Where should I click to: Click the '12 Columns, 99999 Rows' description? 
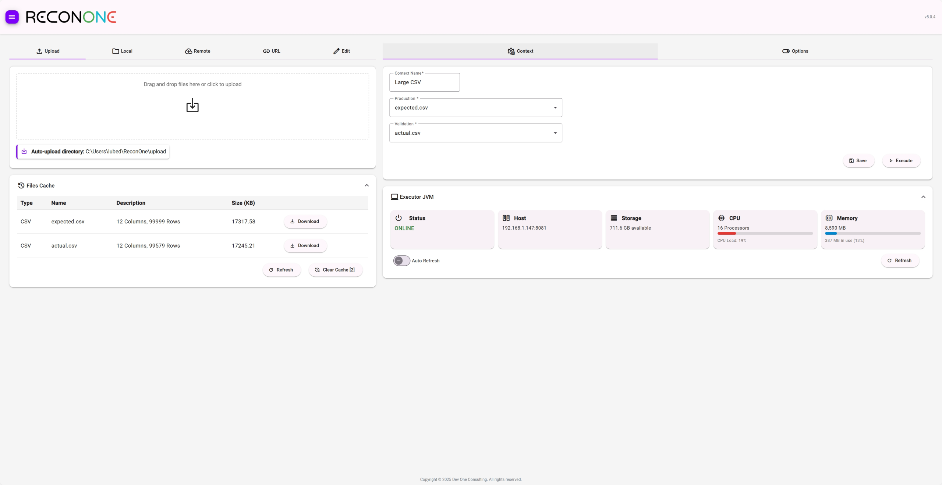coord(148,222)
